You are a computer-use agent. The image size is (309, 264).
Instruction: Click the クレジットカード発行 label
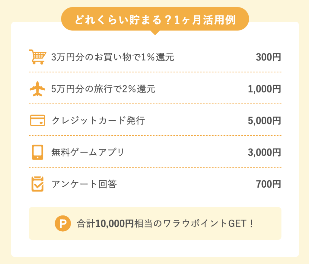click(x=98, y=121)
